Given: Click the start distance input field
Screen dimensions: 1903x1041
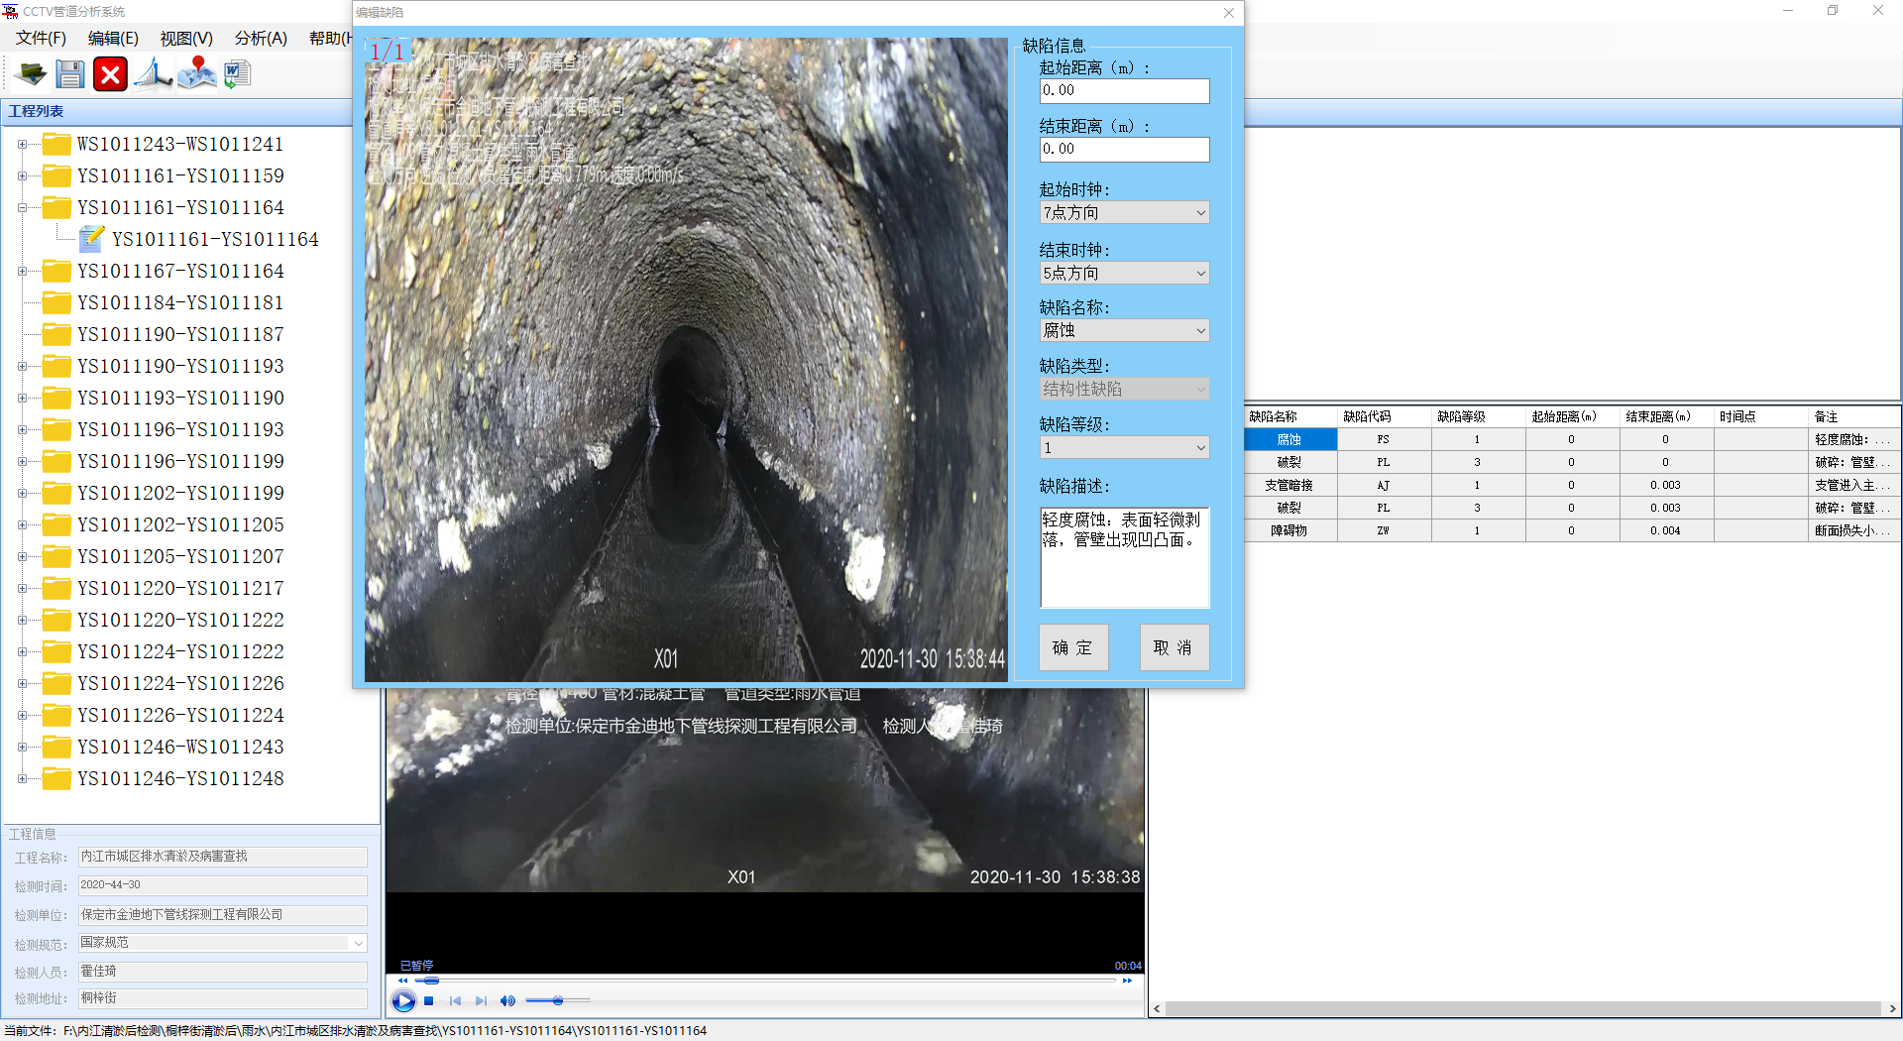Looking at the screenshot, I should click(x=1124, y=91).
